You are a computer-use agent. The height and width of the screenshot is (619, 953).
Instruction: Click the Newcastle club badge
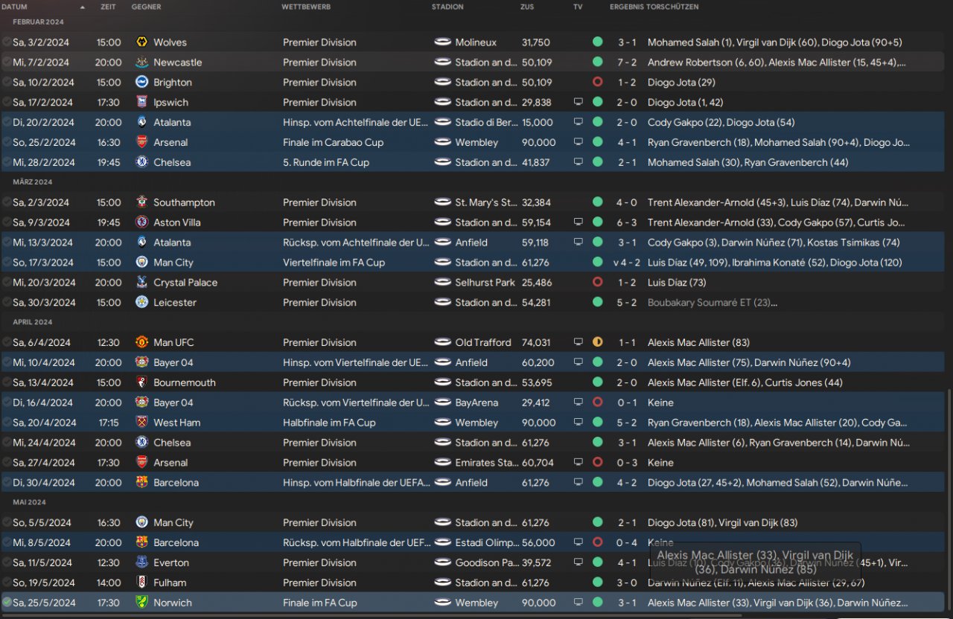point(141,62)
